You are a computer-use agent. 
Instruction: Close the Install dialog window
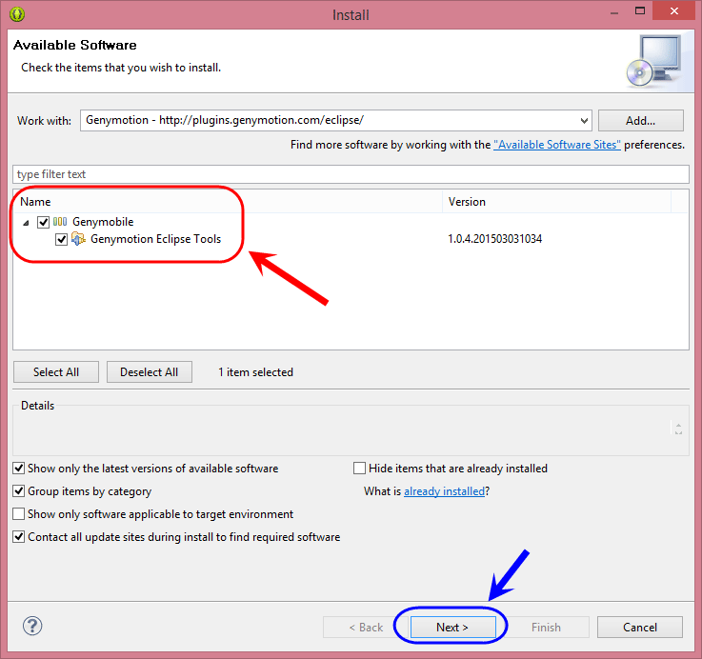[674, 11]
